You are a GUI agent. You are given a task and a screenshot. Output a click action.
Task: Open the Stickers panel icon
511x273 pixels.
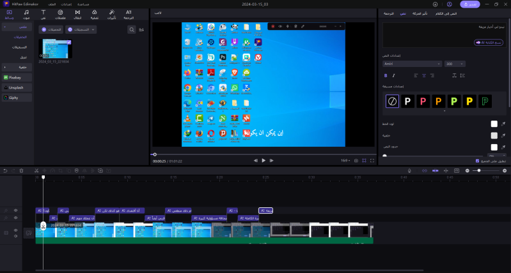coord(60,14)
